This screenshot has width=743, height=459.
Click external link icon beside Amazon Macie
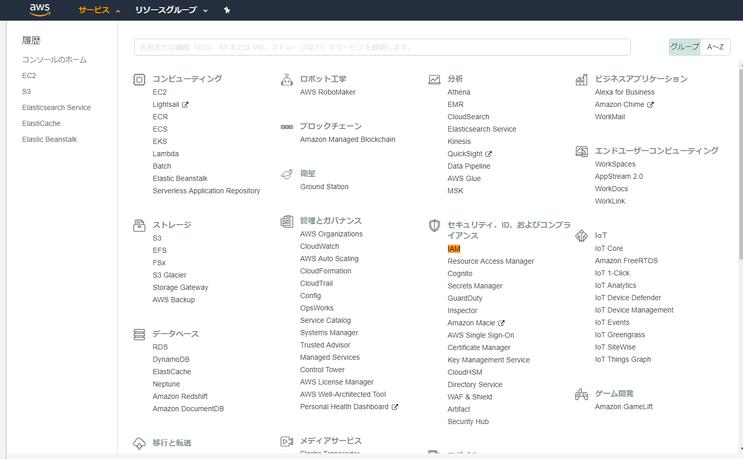(x=501, y=323)
